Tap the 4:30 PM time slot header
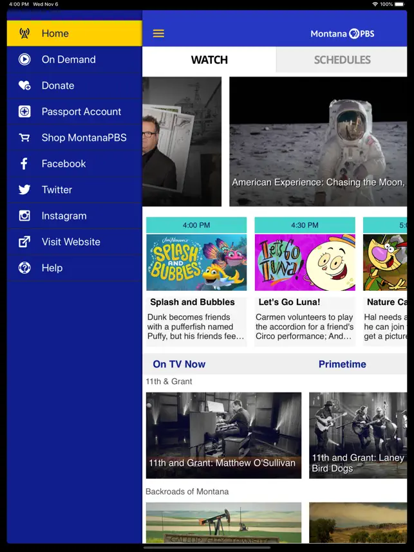414x552 pixels. pos(305,225)
